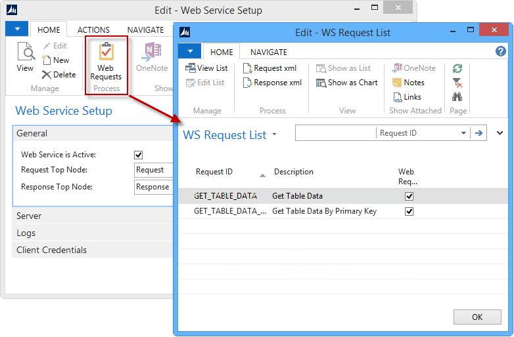Click Dynamics NAV logo in WS Request List title bar
Screen dimensions: 514x337
185,32
